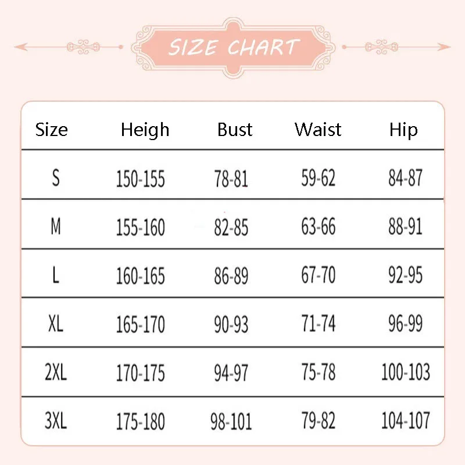Click the right decorative arrow ornament
Viewport: 465px width, 465px height.
[x=396, y=46]
